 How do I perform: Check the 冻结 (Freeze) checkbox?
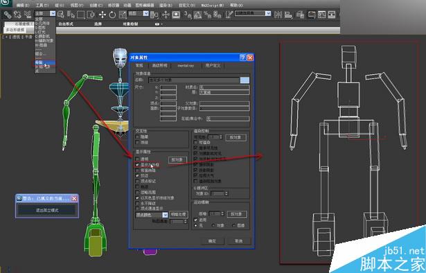coord(137,142)
